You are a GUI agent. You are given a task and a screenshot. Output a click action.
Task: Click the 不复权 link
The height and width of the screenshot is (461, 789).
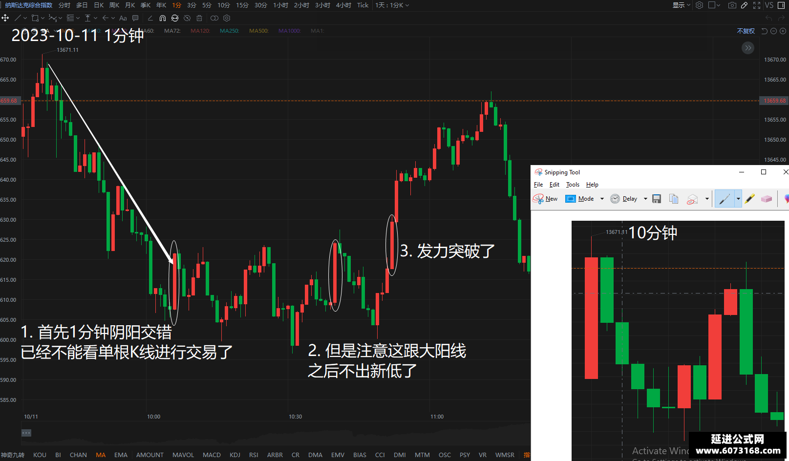(746, 31)
